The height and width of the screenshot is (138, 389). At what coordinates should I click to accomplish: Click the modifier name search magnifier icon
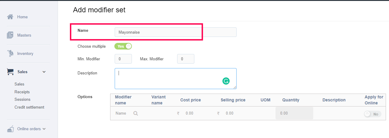[136, 113]
